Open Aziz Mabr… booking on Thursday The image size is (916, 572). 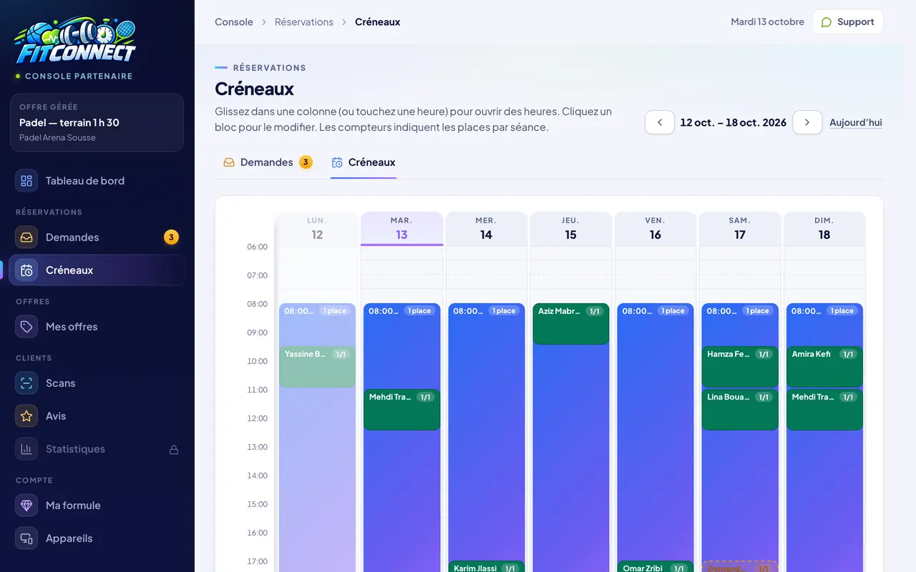point(571,324)
